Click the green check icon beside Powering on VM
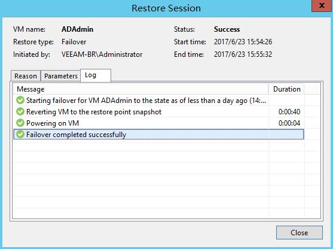Screen dimensions: 333x249 click(x=20, y=123)
